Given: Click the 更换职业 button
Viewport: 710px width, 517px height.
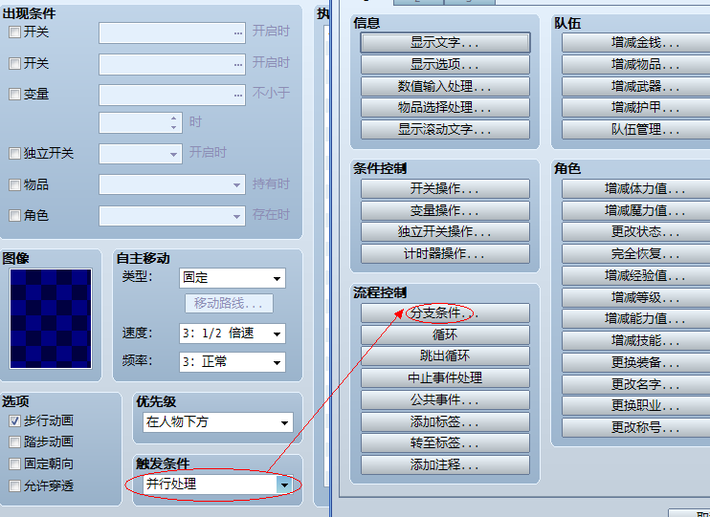Looking at the screenshot, I should (635, 406).
